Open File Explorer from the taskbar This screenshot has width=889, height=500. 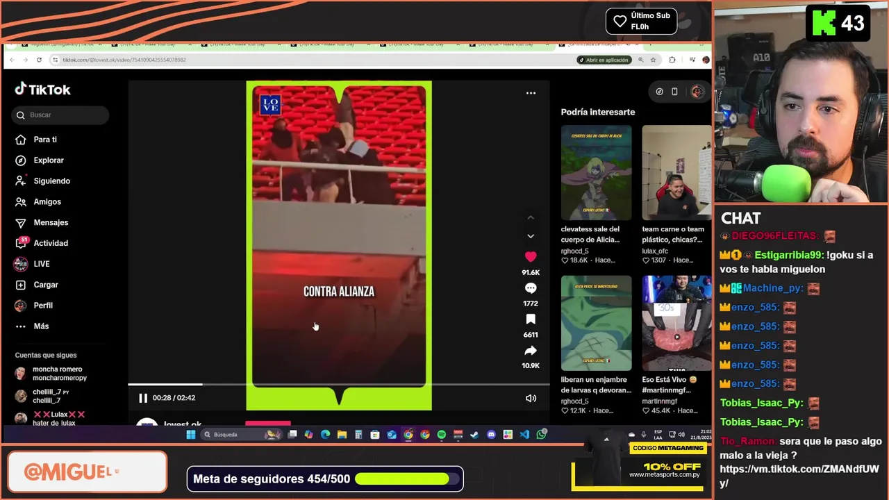pyautogui.click(x=342, y=435)
